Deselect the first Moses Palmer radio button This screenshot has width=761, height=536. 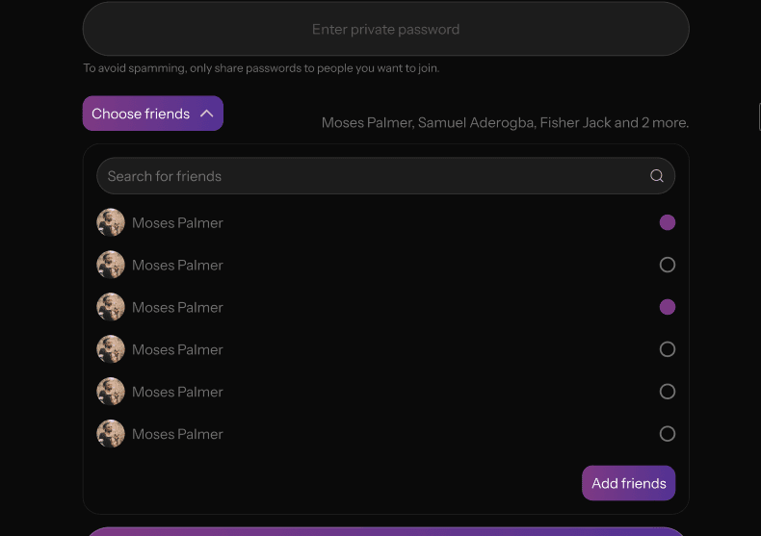(x=668, y=222)
